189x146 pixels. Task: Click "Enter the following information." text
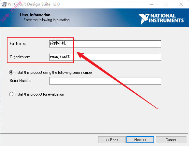(47, 20)
